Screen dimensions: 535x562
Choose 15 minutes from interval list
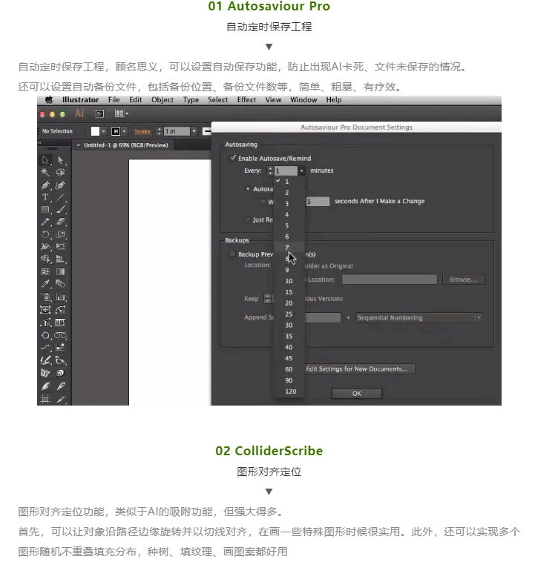coord(289,292)
